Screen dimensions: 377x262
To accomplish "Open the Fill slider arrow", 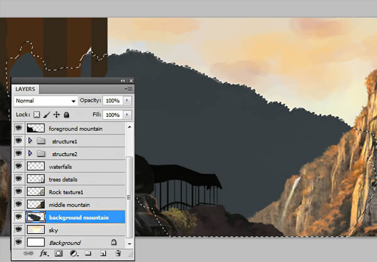I will point(127,115).
